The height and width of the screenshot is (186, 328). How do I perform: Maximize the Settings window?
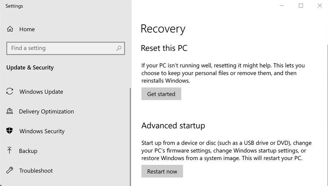point(301,6)
